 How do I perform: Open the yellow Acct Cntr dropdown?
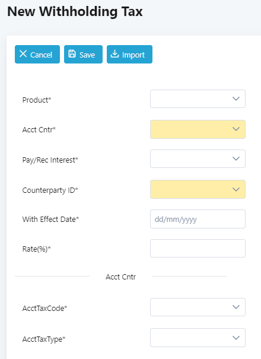point(198,129)
